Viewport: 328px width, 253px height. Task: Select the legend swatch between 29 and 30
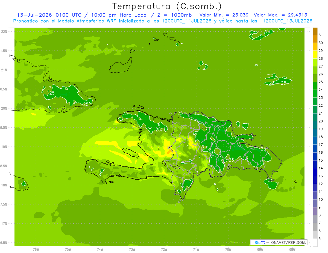point(315,47)
